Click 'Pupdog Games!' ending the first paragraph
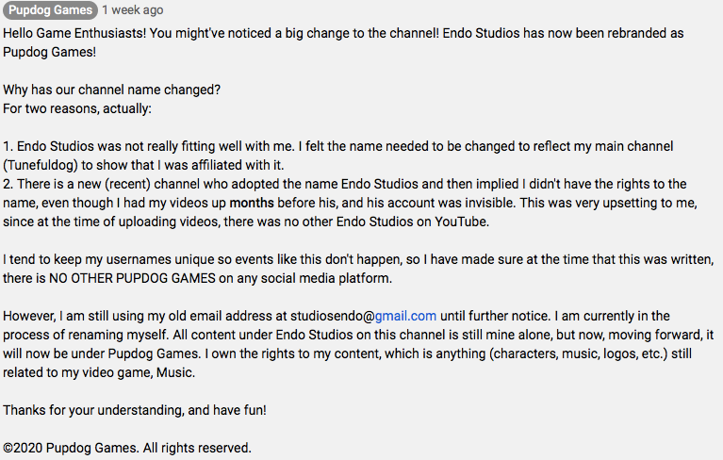The width and height of the screenshot is (723, 460). point(49,52)
